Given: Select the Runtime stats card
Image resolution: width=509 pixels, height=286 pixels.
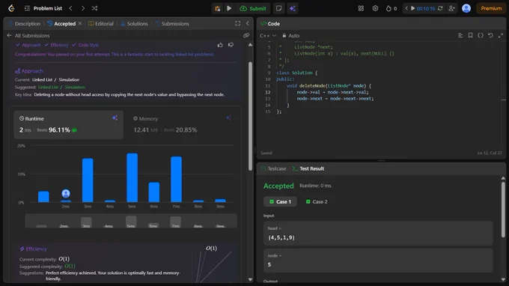Looking at the screenshot, I should (69, 125).
